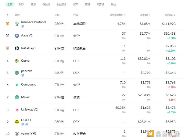
Task: Click the DODO yellow logo icon
Action: click(17, 122)
